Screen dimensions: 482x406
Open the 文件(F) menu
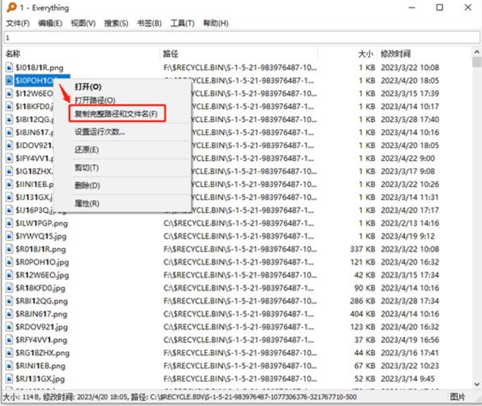click(x=18, y=23)
